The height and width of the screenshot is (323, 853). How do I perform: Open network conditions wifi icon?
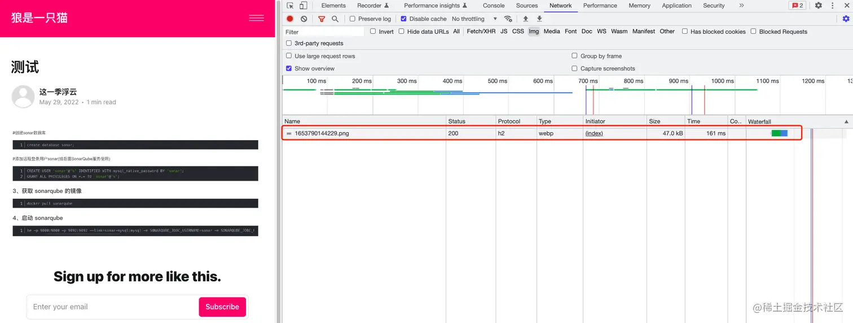click(508, 19)
